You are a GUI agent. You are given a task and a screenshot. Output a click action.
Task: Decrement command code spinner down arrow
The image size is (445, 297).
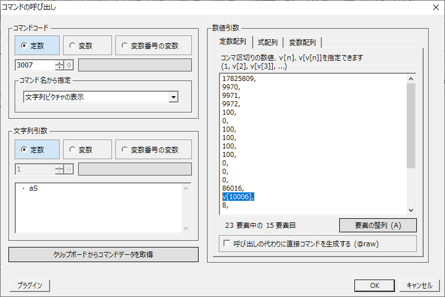tap(60, 68)
